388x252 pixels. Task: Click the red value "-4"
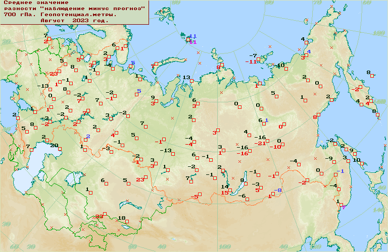188,144
